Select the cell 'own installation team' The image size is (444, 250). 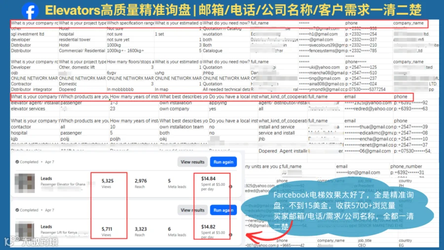[x=182, y=127]
